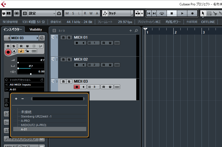
Task: Toggle global Listen state L
Action: 79,13
